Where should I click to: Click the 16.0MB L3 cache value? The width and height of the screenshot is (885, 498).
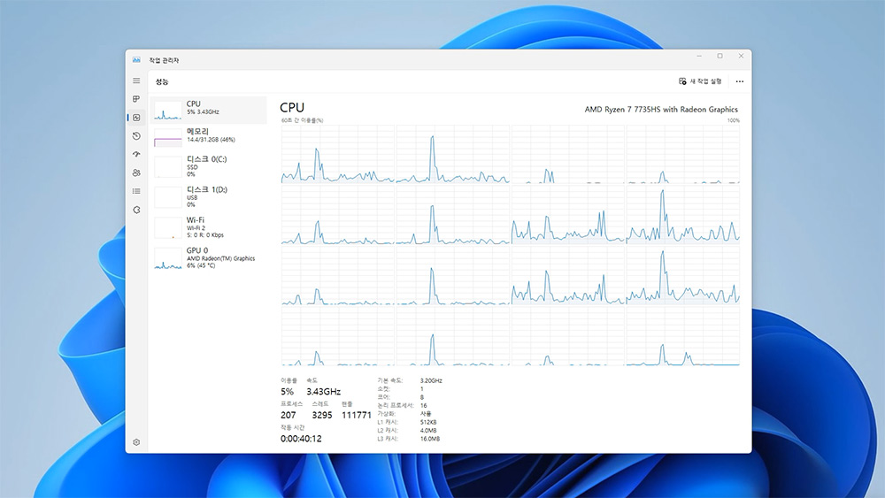coord(430,439)
